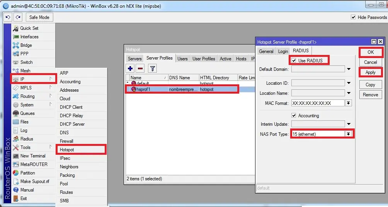The image size is (388, 207).
Task: Click the Location Name input field
Action: [x=318, y=93]
